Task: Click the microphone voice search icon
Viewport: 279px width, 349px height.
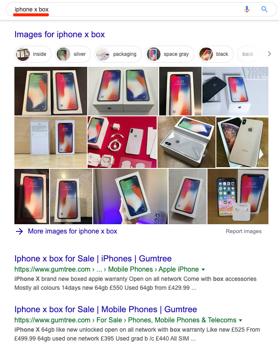Action: click(x=247, y=9)
